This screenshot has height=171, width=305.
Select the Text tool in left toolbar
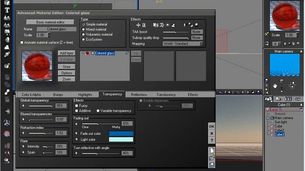[7, 10]
